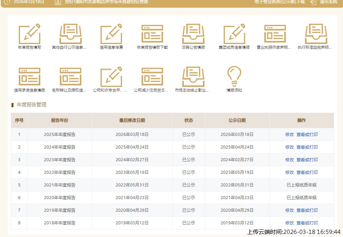Open 年度报告模板下载 icon
This screenshot has width=343, height=237.
pyautogui.click(x=152, y=34)
